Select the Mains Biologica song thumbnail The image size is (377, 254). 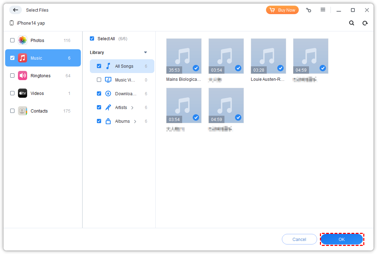coord(184,56)
